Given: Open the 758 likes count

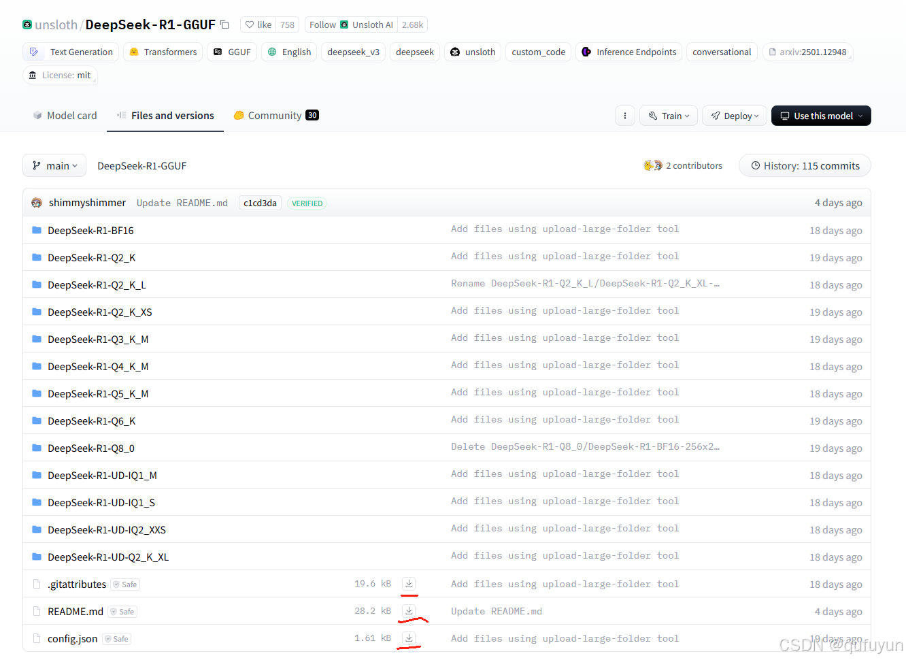Looking at the screenshot, I should click(288, 25).
